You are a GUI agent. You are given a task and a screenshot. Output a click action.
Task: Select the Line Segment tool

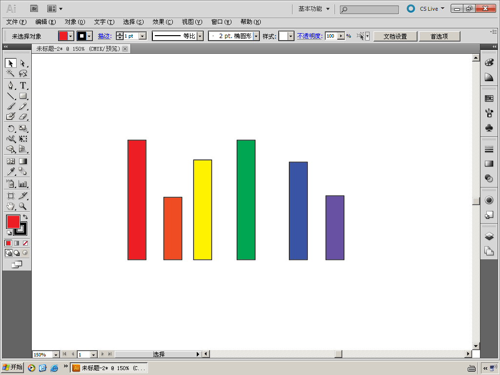pos(11,96)
